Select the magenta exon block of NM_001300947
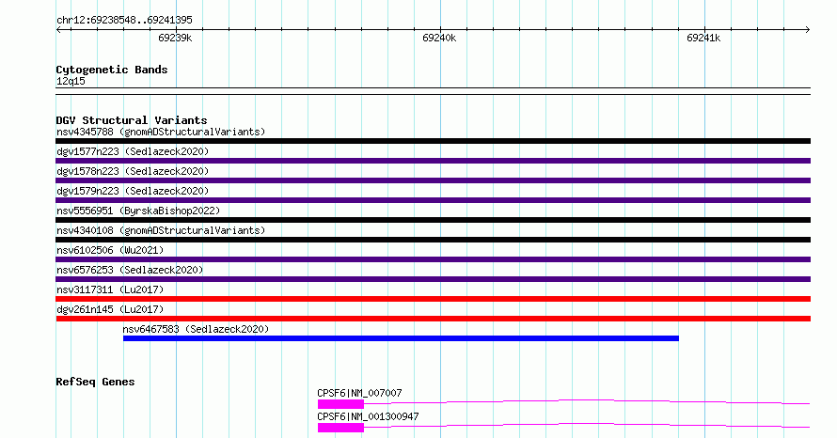 tap(340, 428)
